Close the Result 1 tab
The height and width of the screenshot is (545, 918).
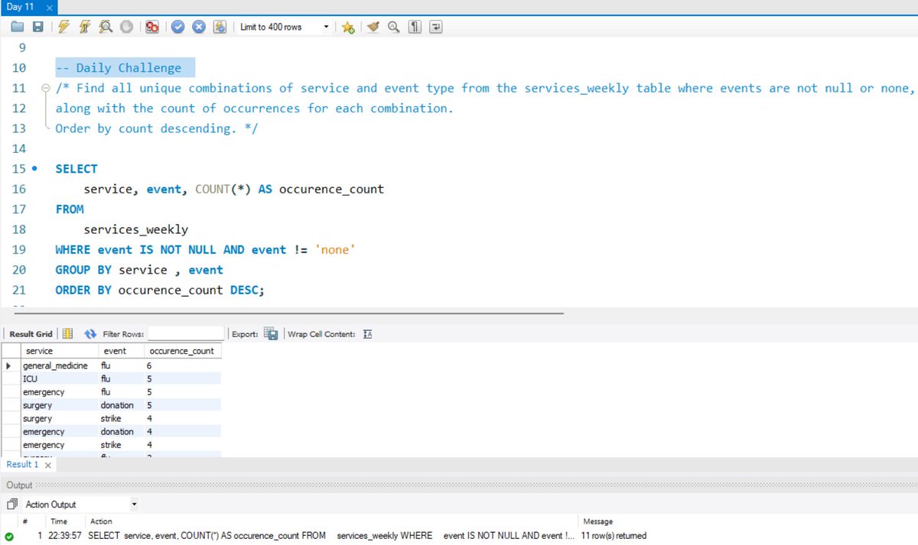coord(47,465)
